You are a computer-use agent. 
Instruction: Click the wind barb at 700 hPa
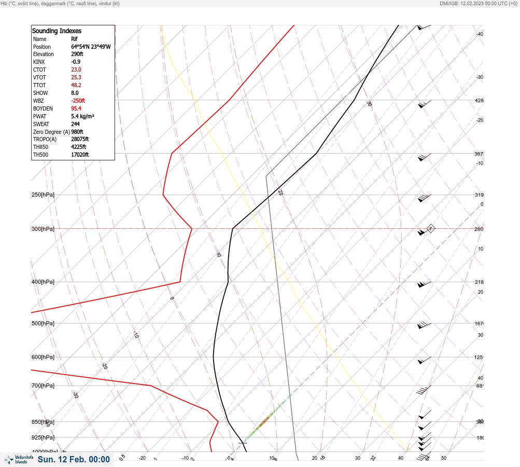(424, 390)
